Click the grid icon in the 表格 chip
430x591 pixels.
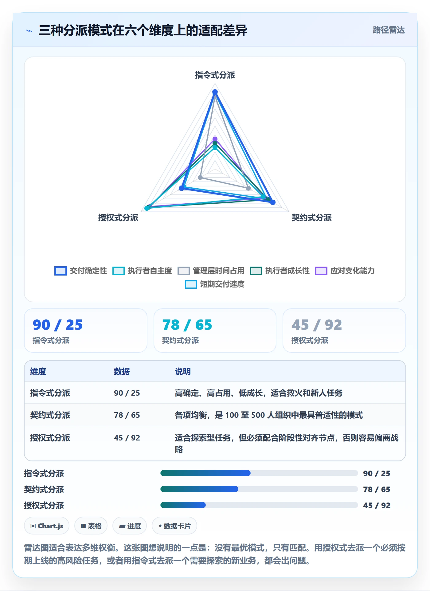tap(83, 526)
